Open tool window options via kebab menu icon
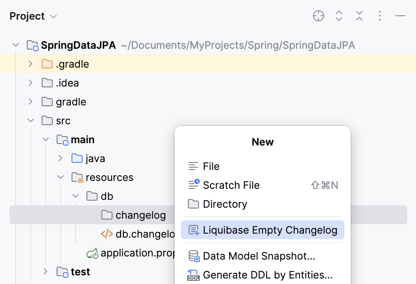416x284 pixels. pos(379,16)
